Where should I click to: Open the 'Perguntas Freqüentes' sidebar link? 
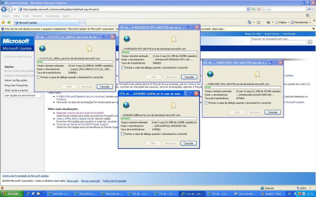(x=16, y=86)
